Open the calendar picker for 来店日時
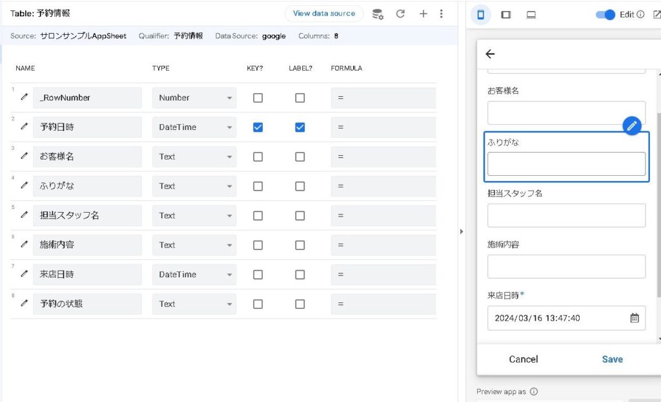Image resolution: width=661 pixels, height=402 pixels. 635,318
